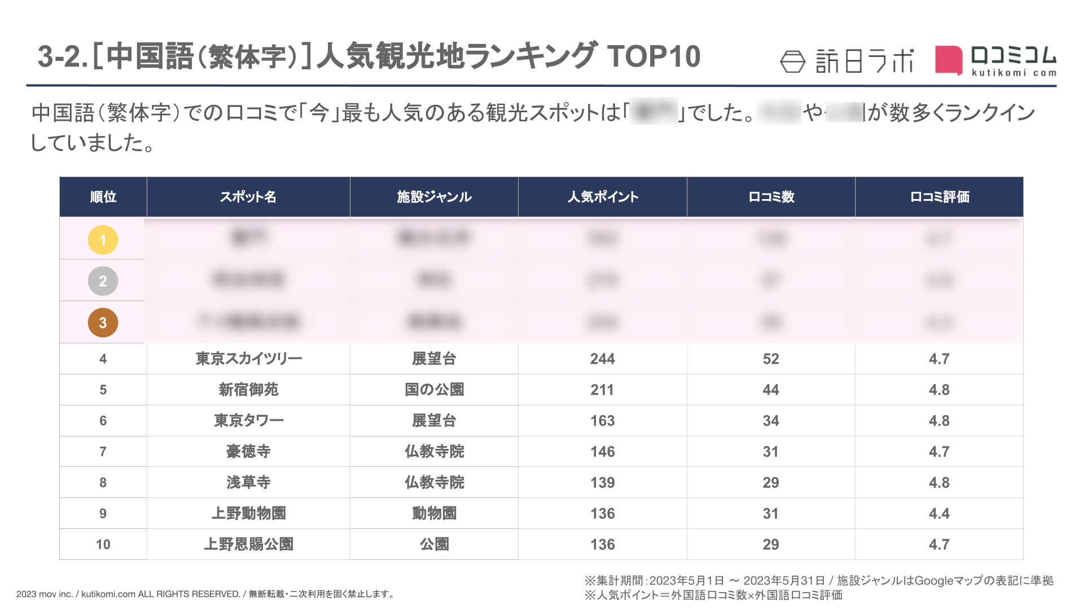Click the 口コミコム kutikomi.com logo

(996, 61)
